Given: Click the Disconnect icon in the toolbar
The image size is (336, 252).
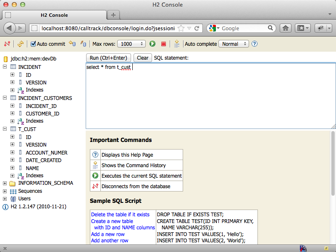Looking at the screenshot, I should 7,44.
